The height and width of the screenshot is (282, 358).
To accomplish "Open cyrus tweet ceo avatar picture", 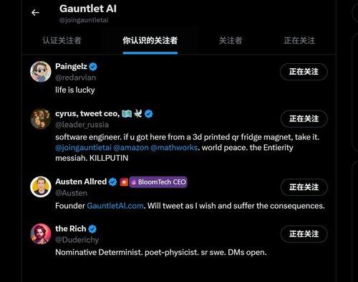I will click(41, 118).
